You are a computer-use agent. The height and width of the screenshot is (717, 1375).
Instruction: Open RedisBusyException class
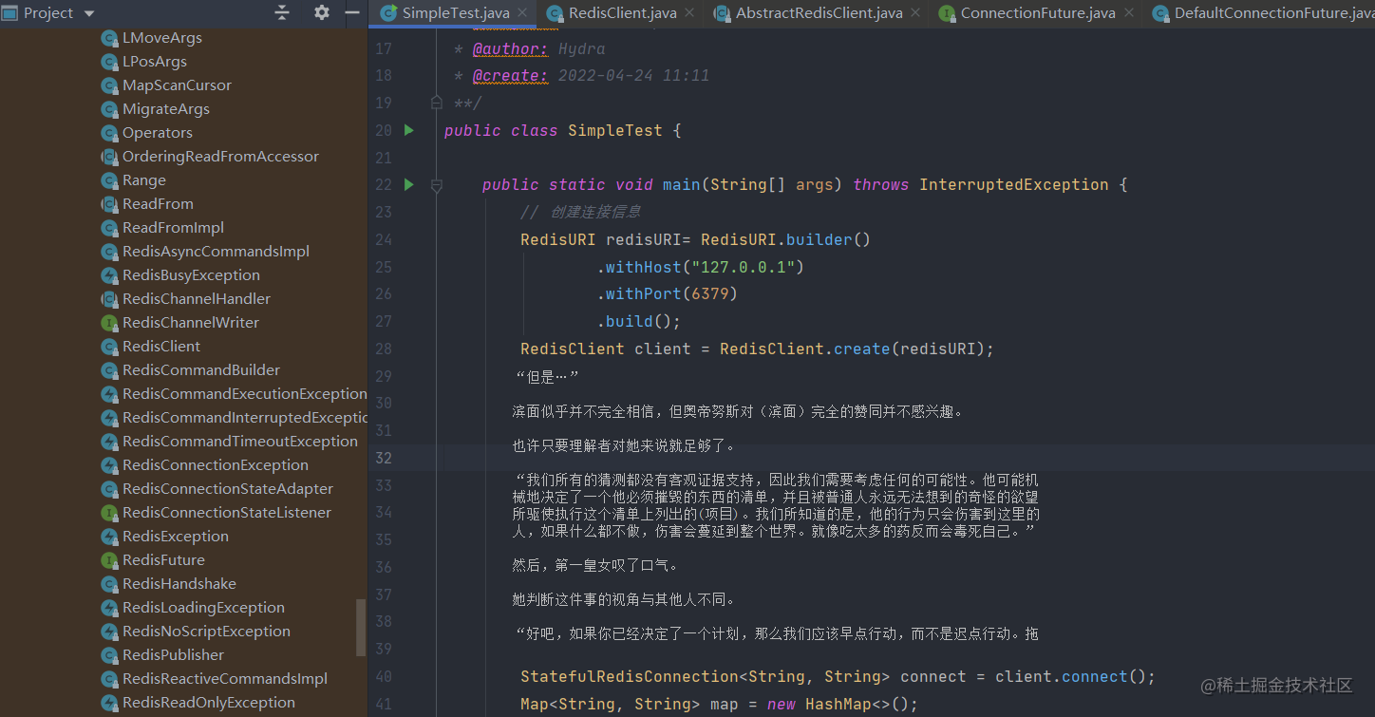[x=191, y=275]
